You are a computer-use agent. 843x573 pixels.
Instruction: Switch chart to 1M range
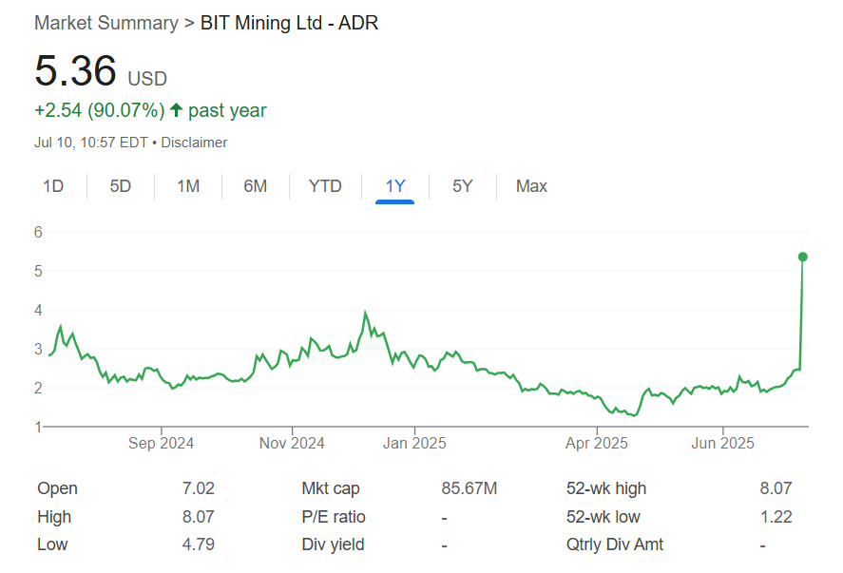click(188, 186)
